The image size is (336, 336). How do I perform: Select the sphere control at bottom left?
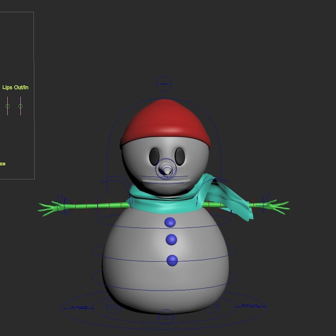[x=113, y=307]
